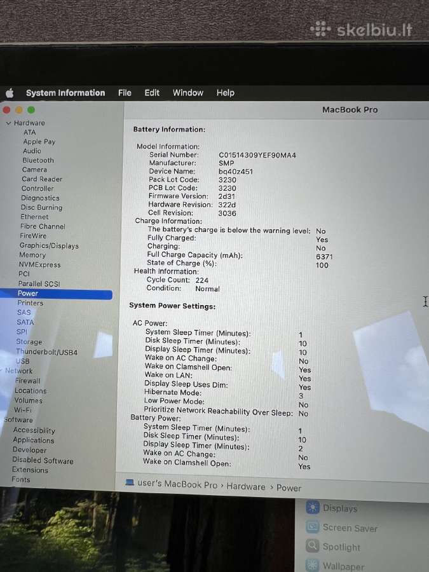The width and height of the screenshot is (429, 572).
Task: Select Audio in the sidebar
Action: click(32, 151)
